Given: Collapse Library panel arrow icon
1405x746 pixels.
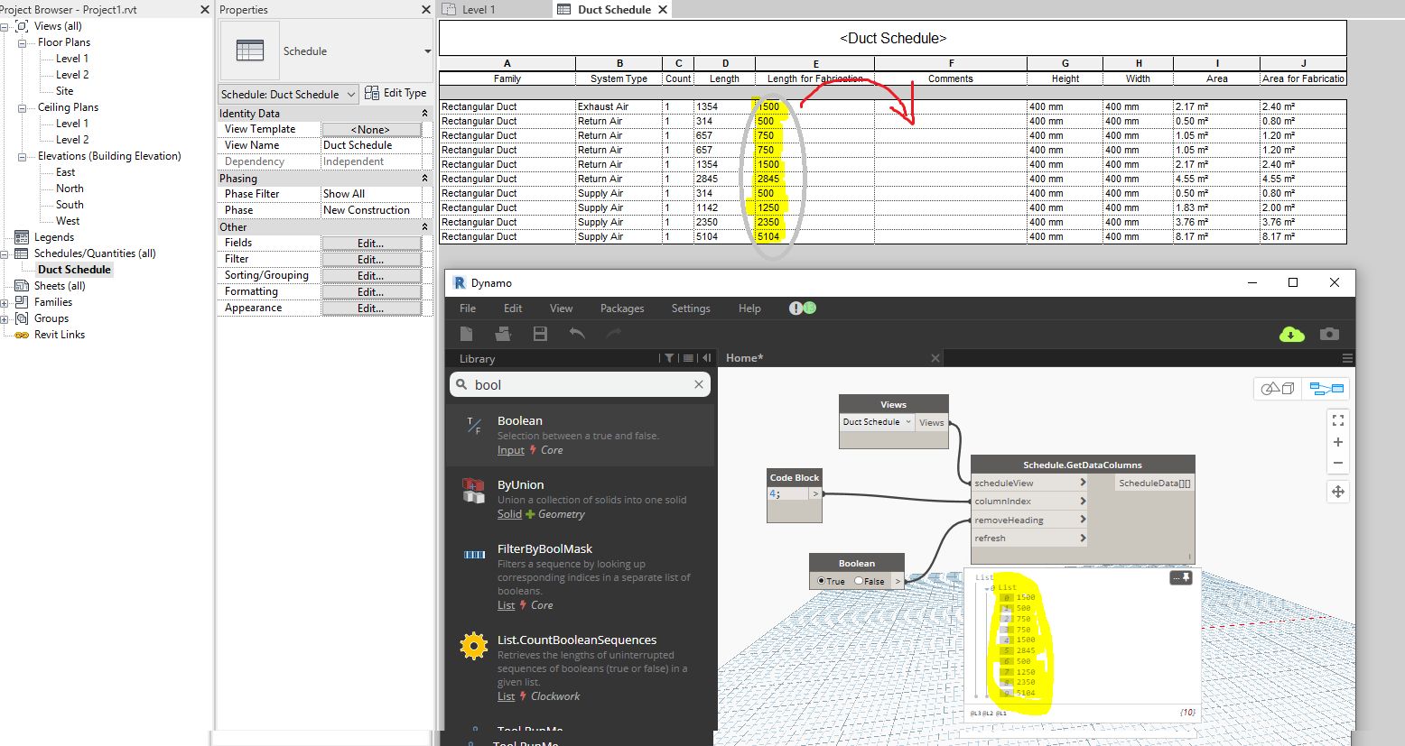Looking at the screenshot, I should coord(707,358).
